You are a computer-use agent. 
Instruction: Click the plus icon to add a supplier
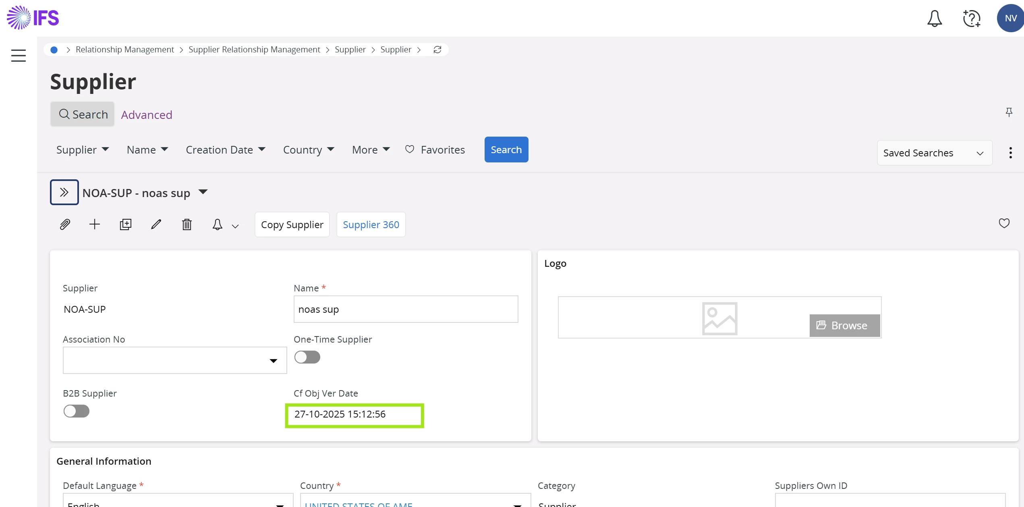[x=94, y=224]
